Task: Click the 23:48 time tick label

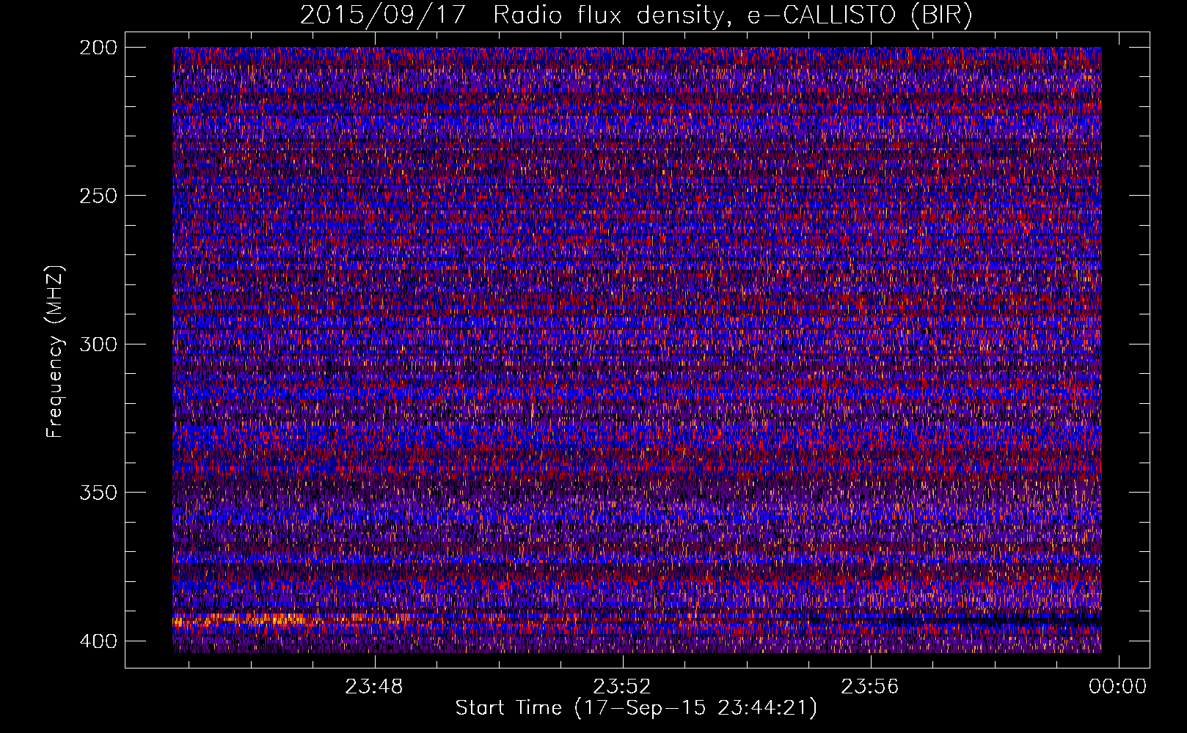Action: tap(375, 687)
